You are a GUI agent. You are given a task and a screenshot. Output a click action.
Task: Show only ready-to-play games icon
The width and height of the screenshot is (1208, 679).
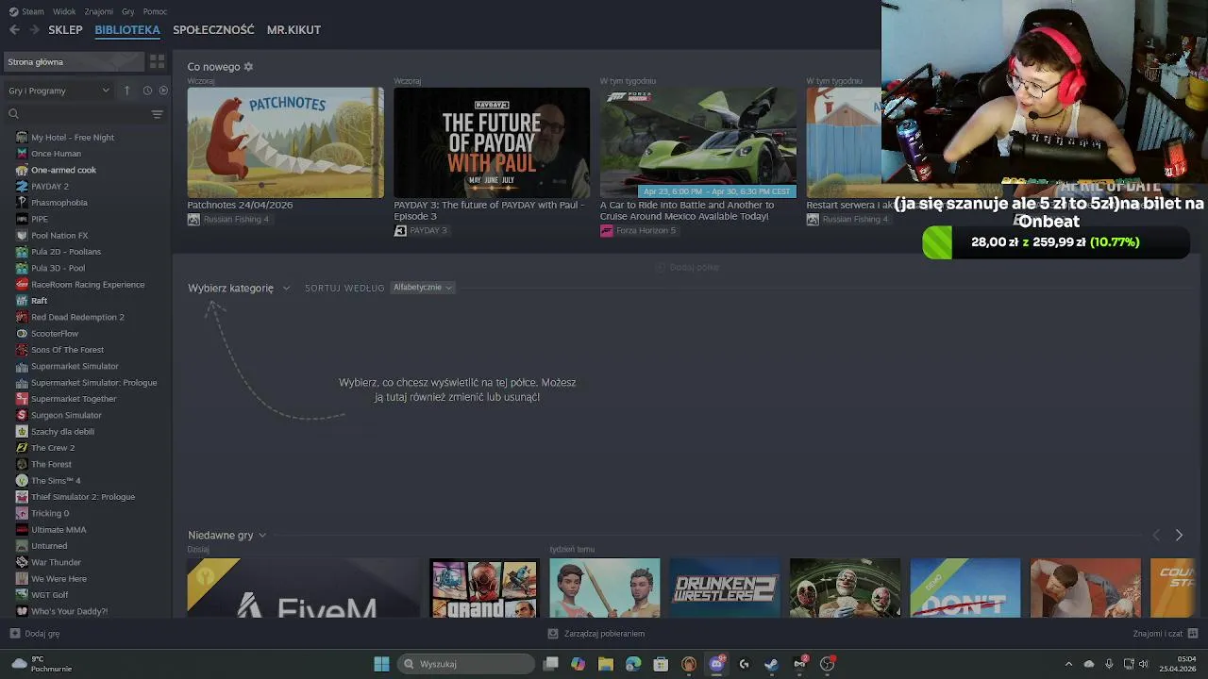(163, 91)
